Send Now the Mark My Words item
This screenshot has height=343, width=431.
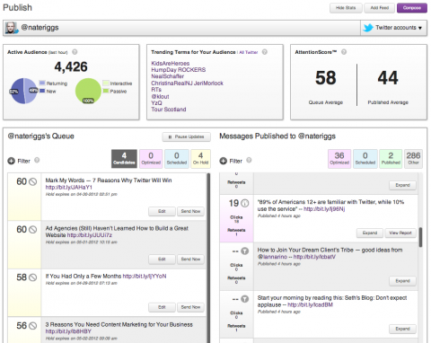(x=190, y=211)
